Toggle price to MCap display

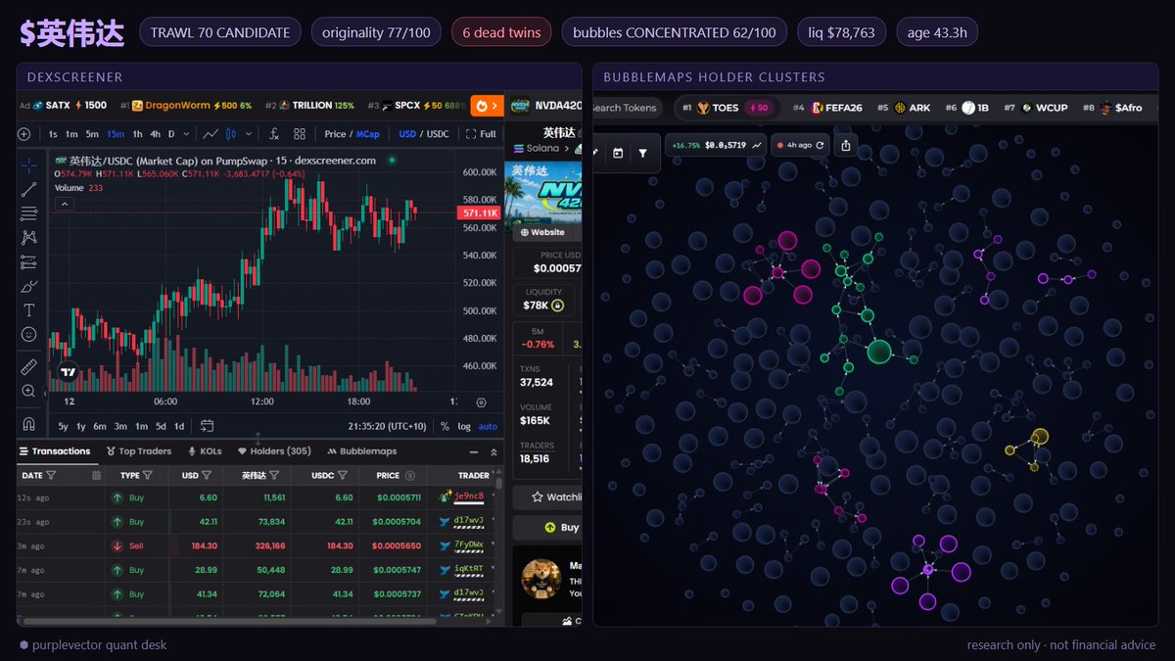click(368, 134)
